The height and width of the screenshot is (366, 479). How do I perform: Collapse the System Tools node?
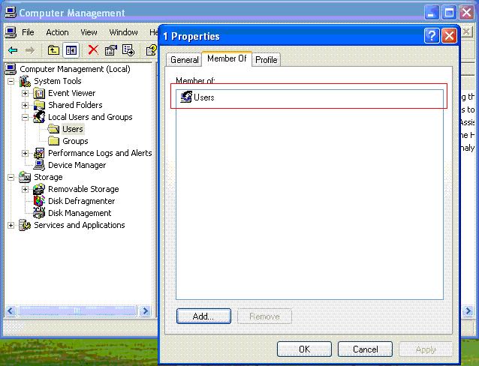(11, 81)
